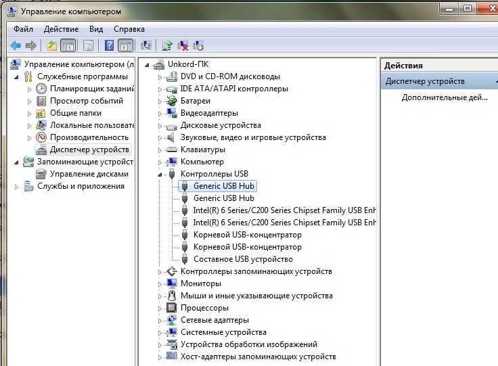The height and width of the screenshot is (366, 498).
Task: Click the uninstall device red X icon
Action: [183, 46]
